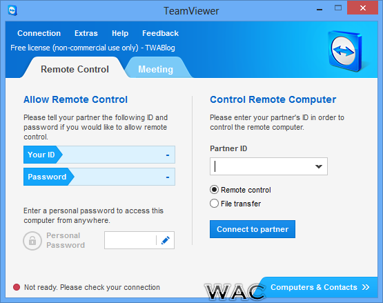Maximize the TeamViewer window
383x303 pixels.
[x=338, y=8]
